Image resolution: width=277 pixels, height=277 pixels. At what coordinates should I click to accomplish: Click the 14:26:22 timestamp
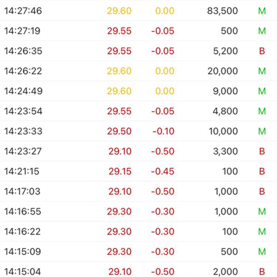[x=23, y=71]
